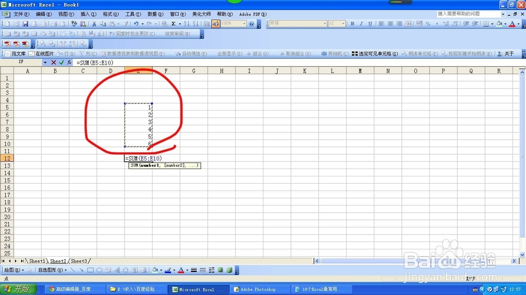Cancel the formula entry with red X
The image size is (526, 295).
[x=54, y=62]
